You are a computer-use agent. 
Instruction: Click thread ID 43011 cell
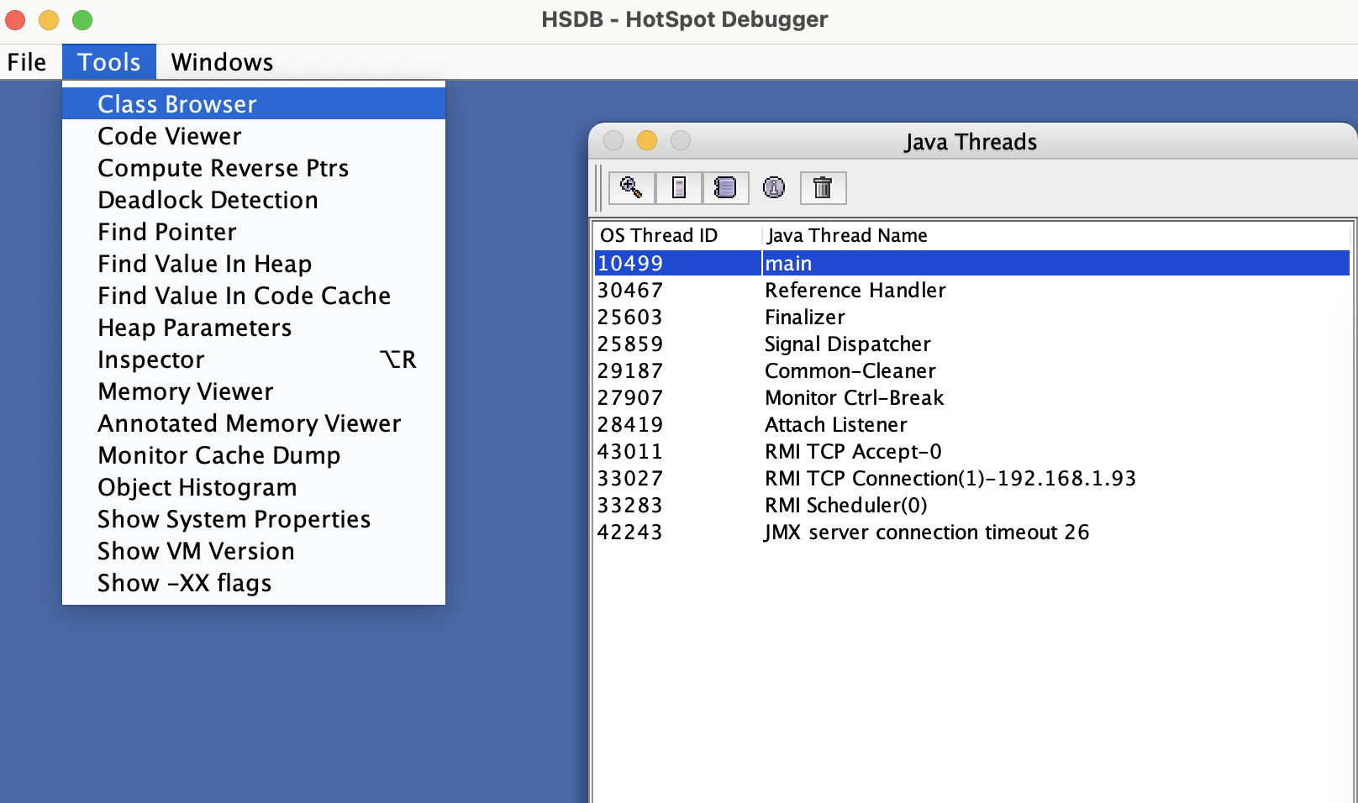pos(678,451)
